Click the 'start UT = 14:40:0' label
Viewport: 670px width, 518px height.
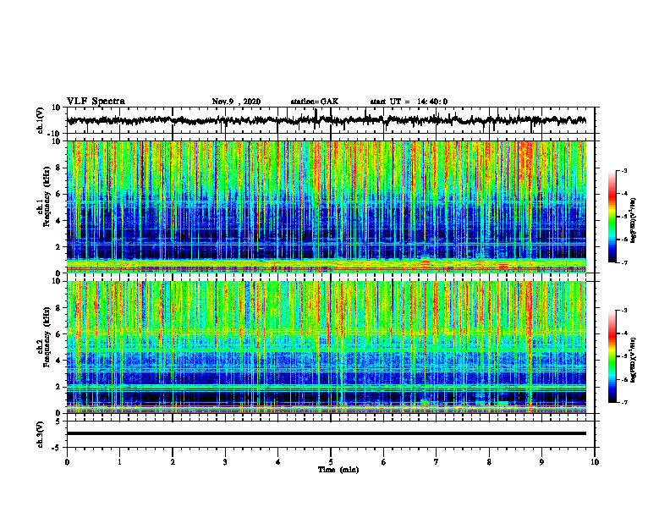(409, 102)
